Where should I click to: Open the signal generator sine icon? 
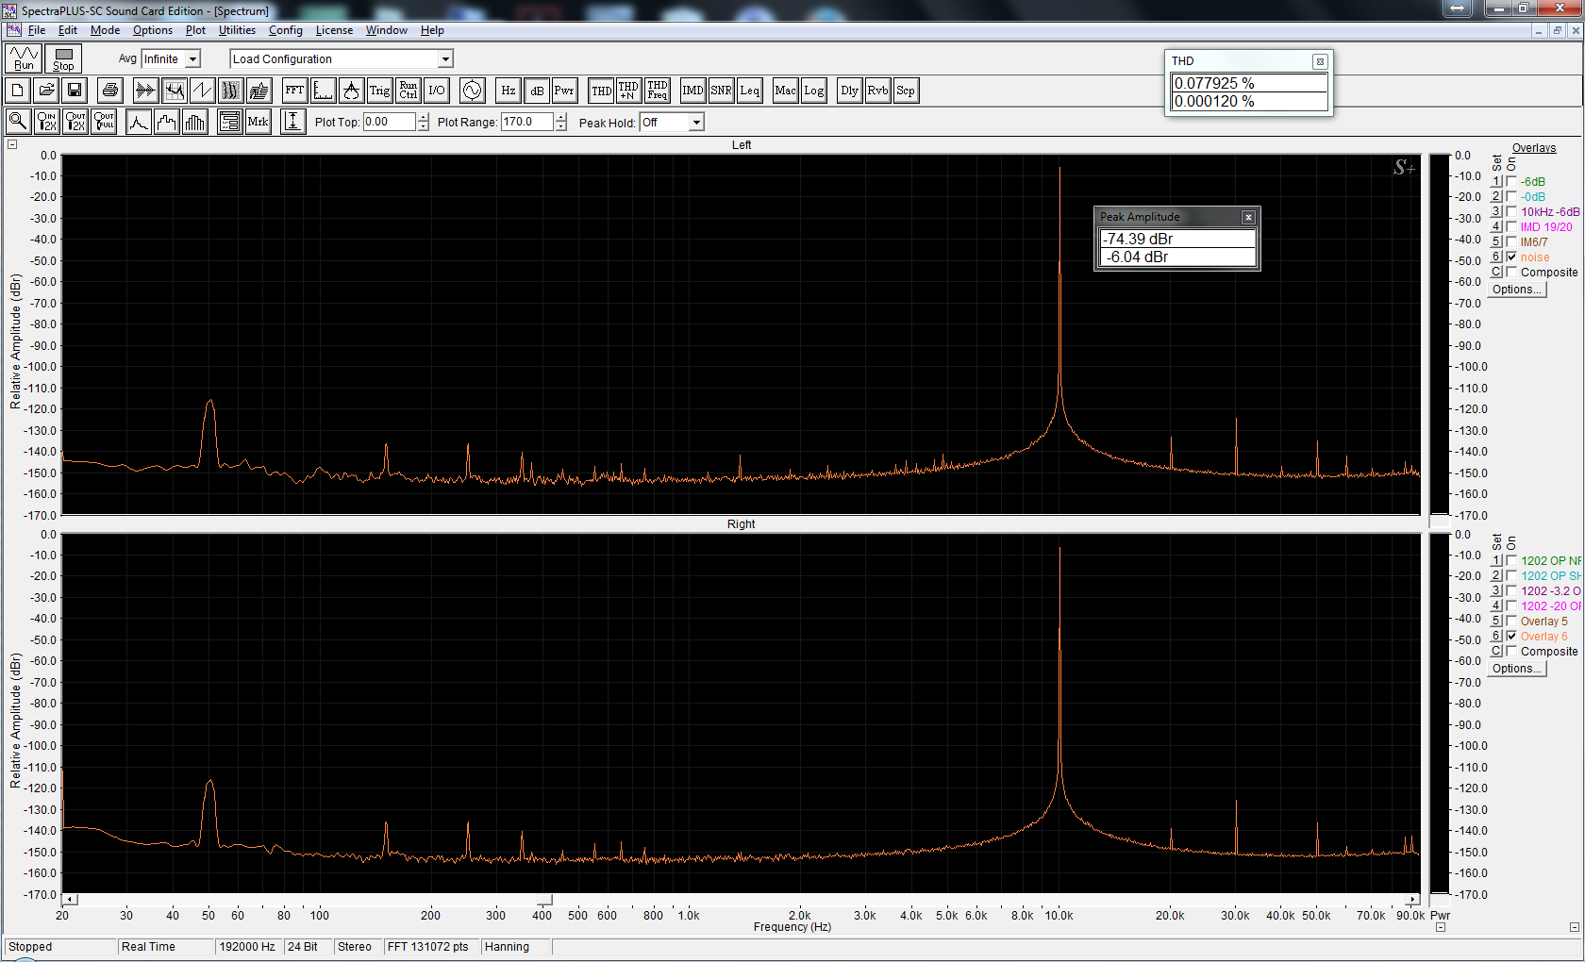(x=472, y=91)
